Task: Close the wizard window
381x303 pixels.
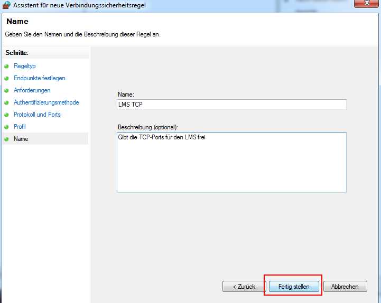Action: (x=366, y=3)
